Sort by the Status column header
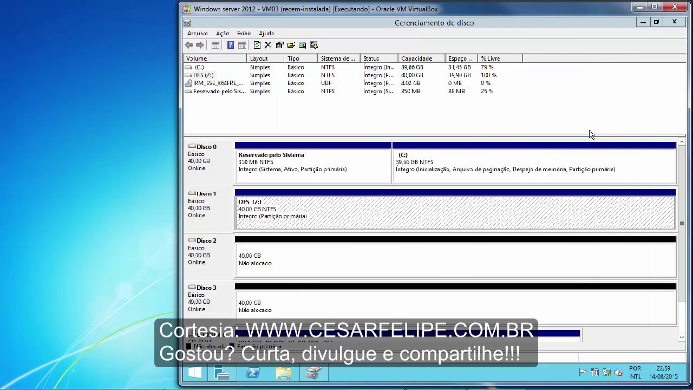Screen dimensions: 693x390 378,58
